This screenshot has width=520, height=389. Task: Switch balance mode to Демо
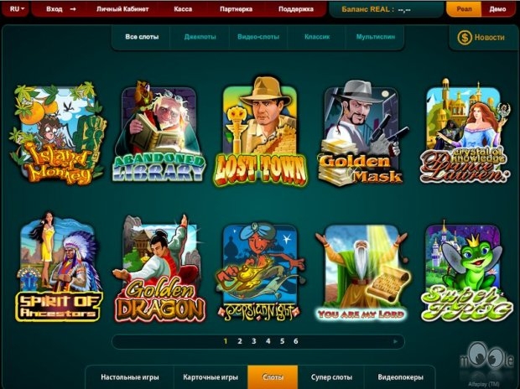click(497, 9)
